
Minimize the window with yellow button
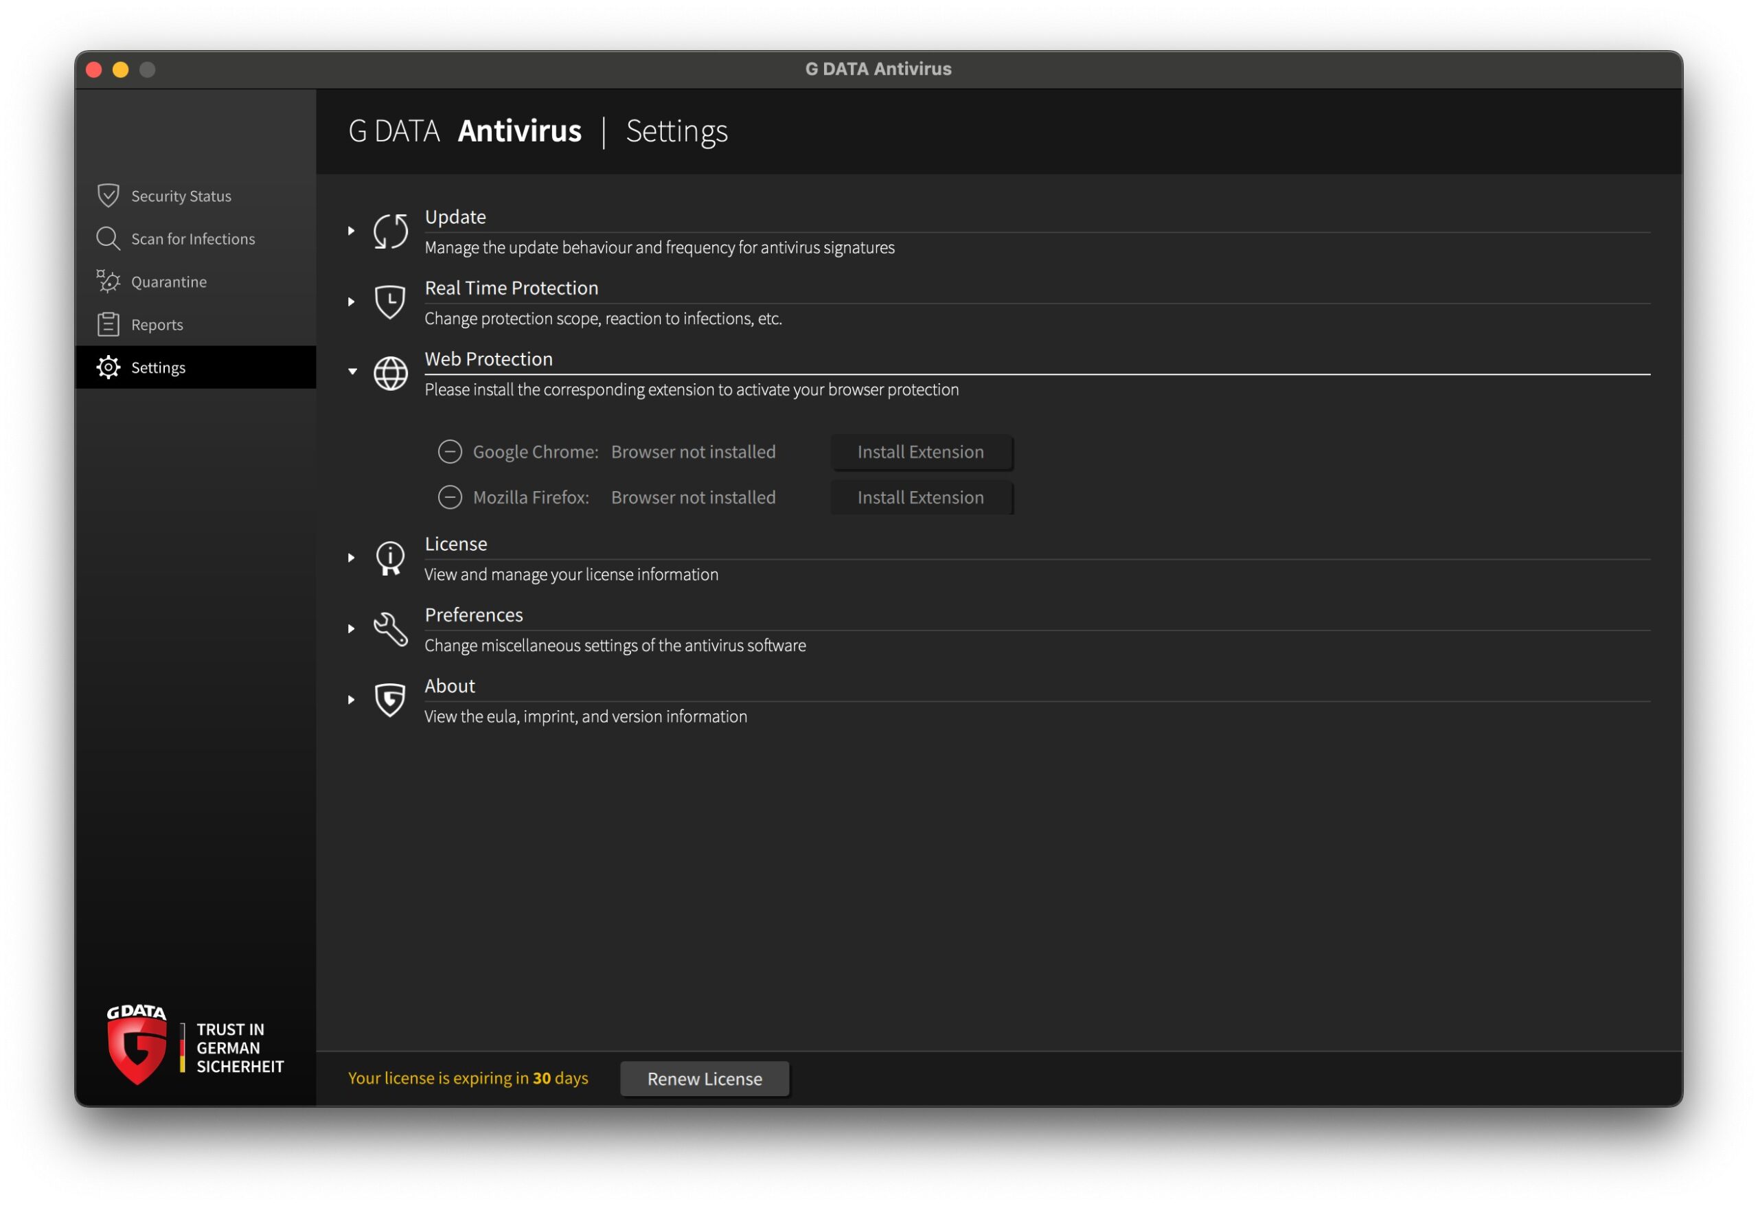coord(120,69)
